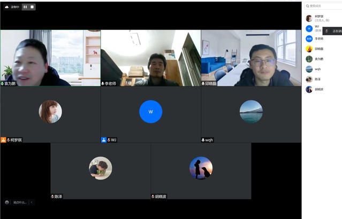Screen dimensions: 342x219
Task: Select wqh in the members list
Action: pyautogui.click(x=318, y=69)
